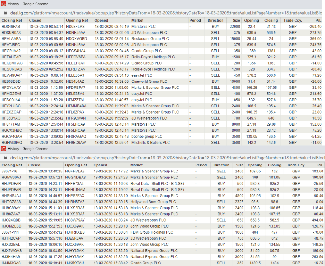Click closing ref HF847TAM
Viewport: 325px width, 266px height.
coord(11,124)
